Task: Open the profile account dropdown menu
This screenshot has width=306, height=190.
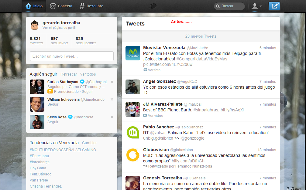Action: coord(256,6)
